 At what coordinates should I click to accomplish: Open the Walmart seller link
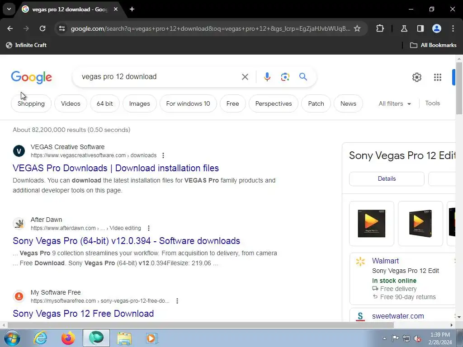[x=385, y=261]
